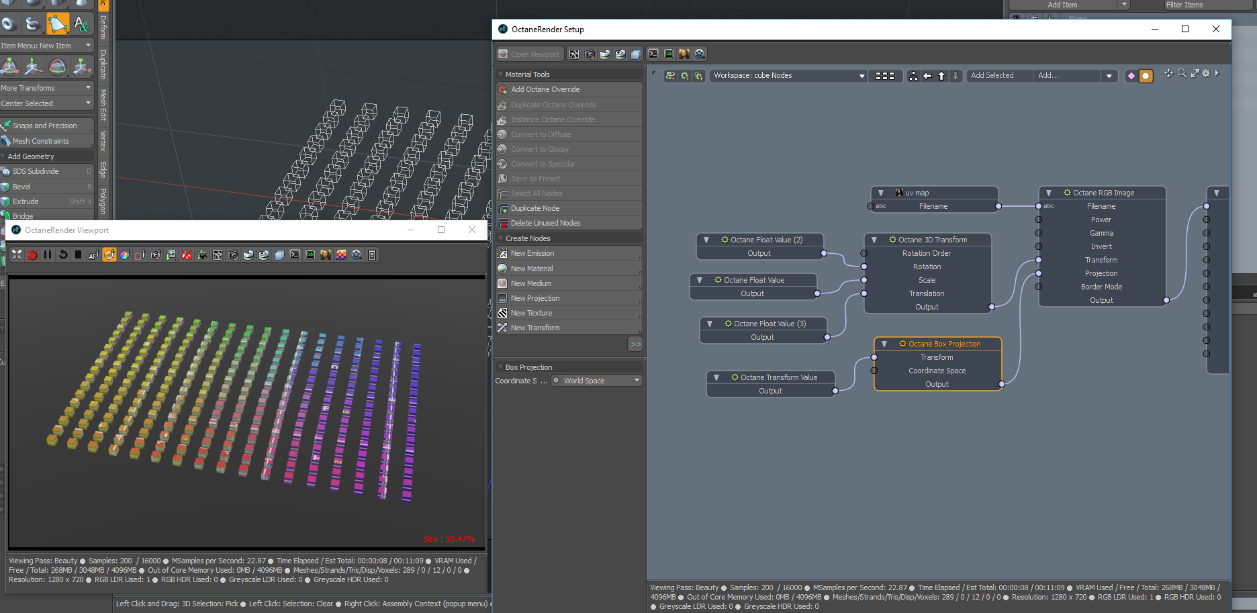Viewport: 1257px width, 613px height.
Task: Open the New Material menu
Action: click(x=569, y=269)
